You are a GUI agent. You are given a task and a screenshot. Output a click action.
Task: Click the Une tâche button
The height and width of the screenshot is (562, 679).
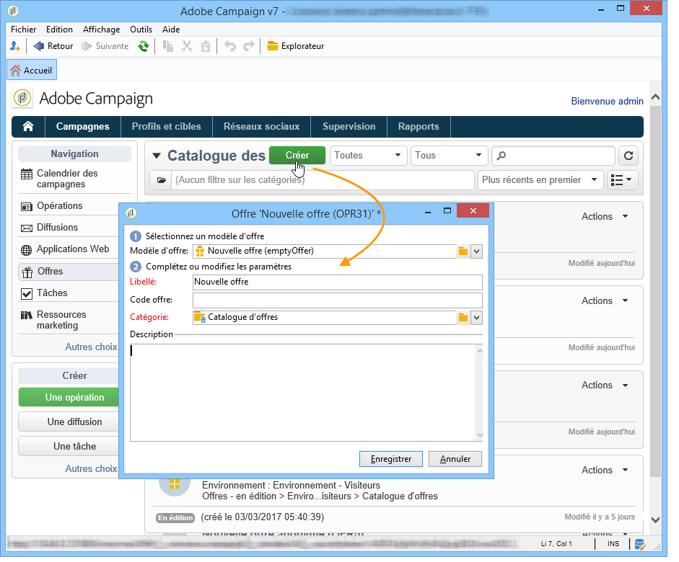tap(69, 447)
